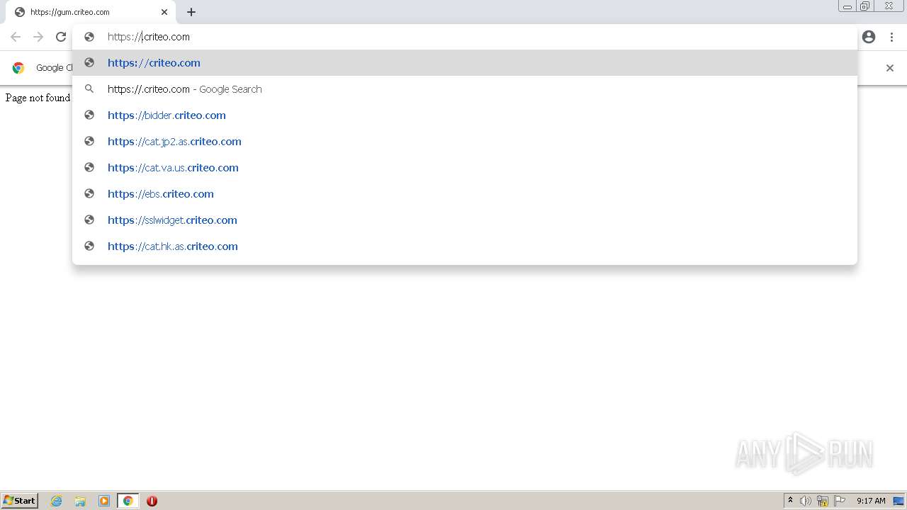907x510 pixels.
Task: Go forward using the forward arrow
Action: tap(38, 37)
